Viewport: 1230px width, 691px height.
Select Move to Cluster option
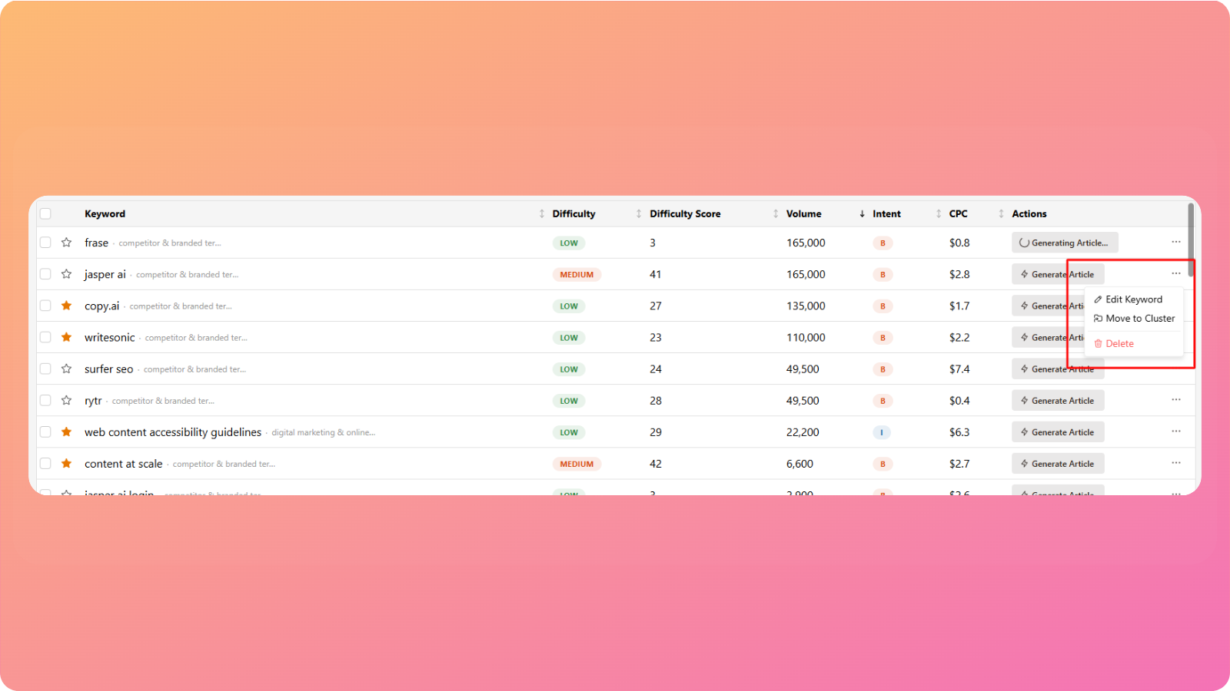pos(1139,319)
